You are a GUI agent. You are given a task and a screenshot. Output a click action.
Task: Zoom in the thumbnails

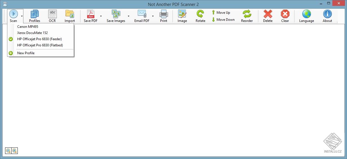point(15,151)
